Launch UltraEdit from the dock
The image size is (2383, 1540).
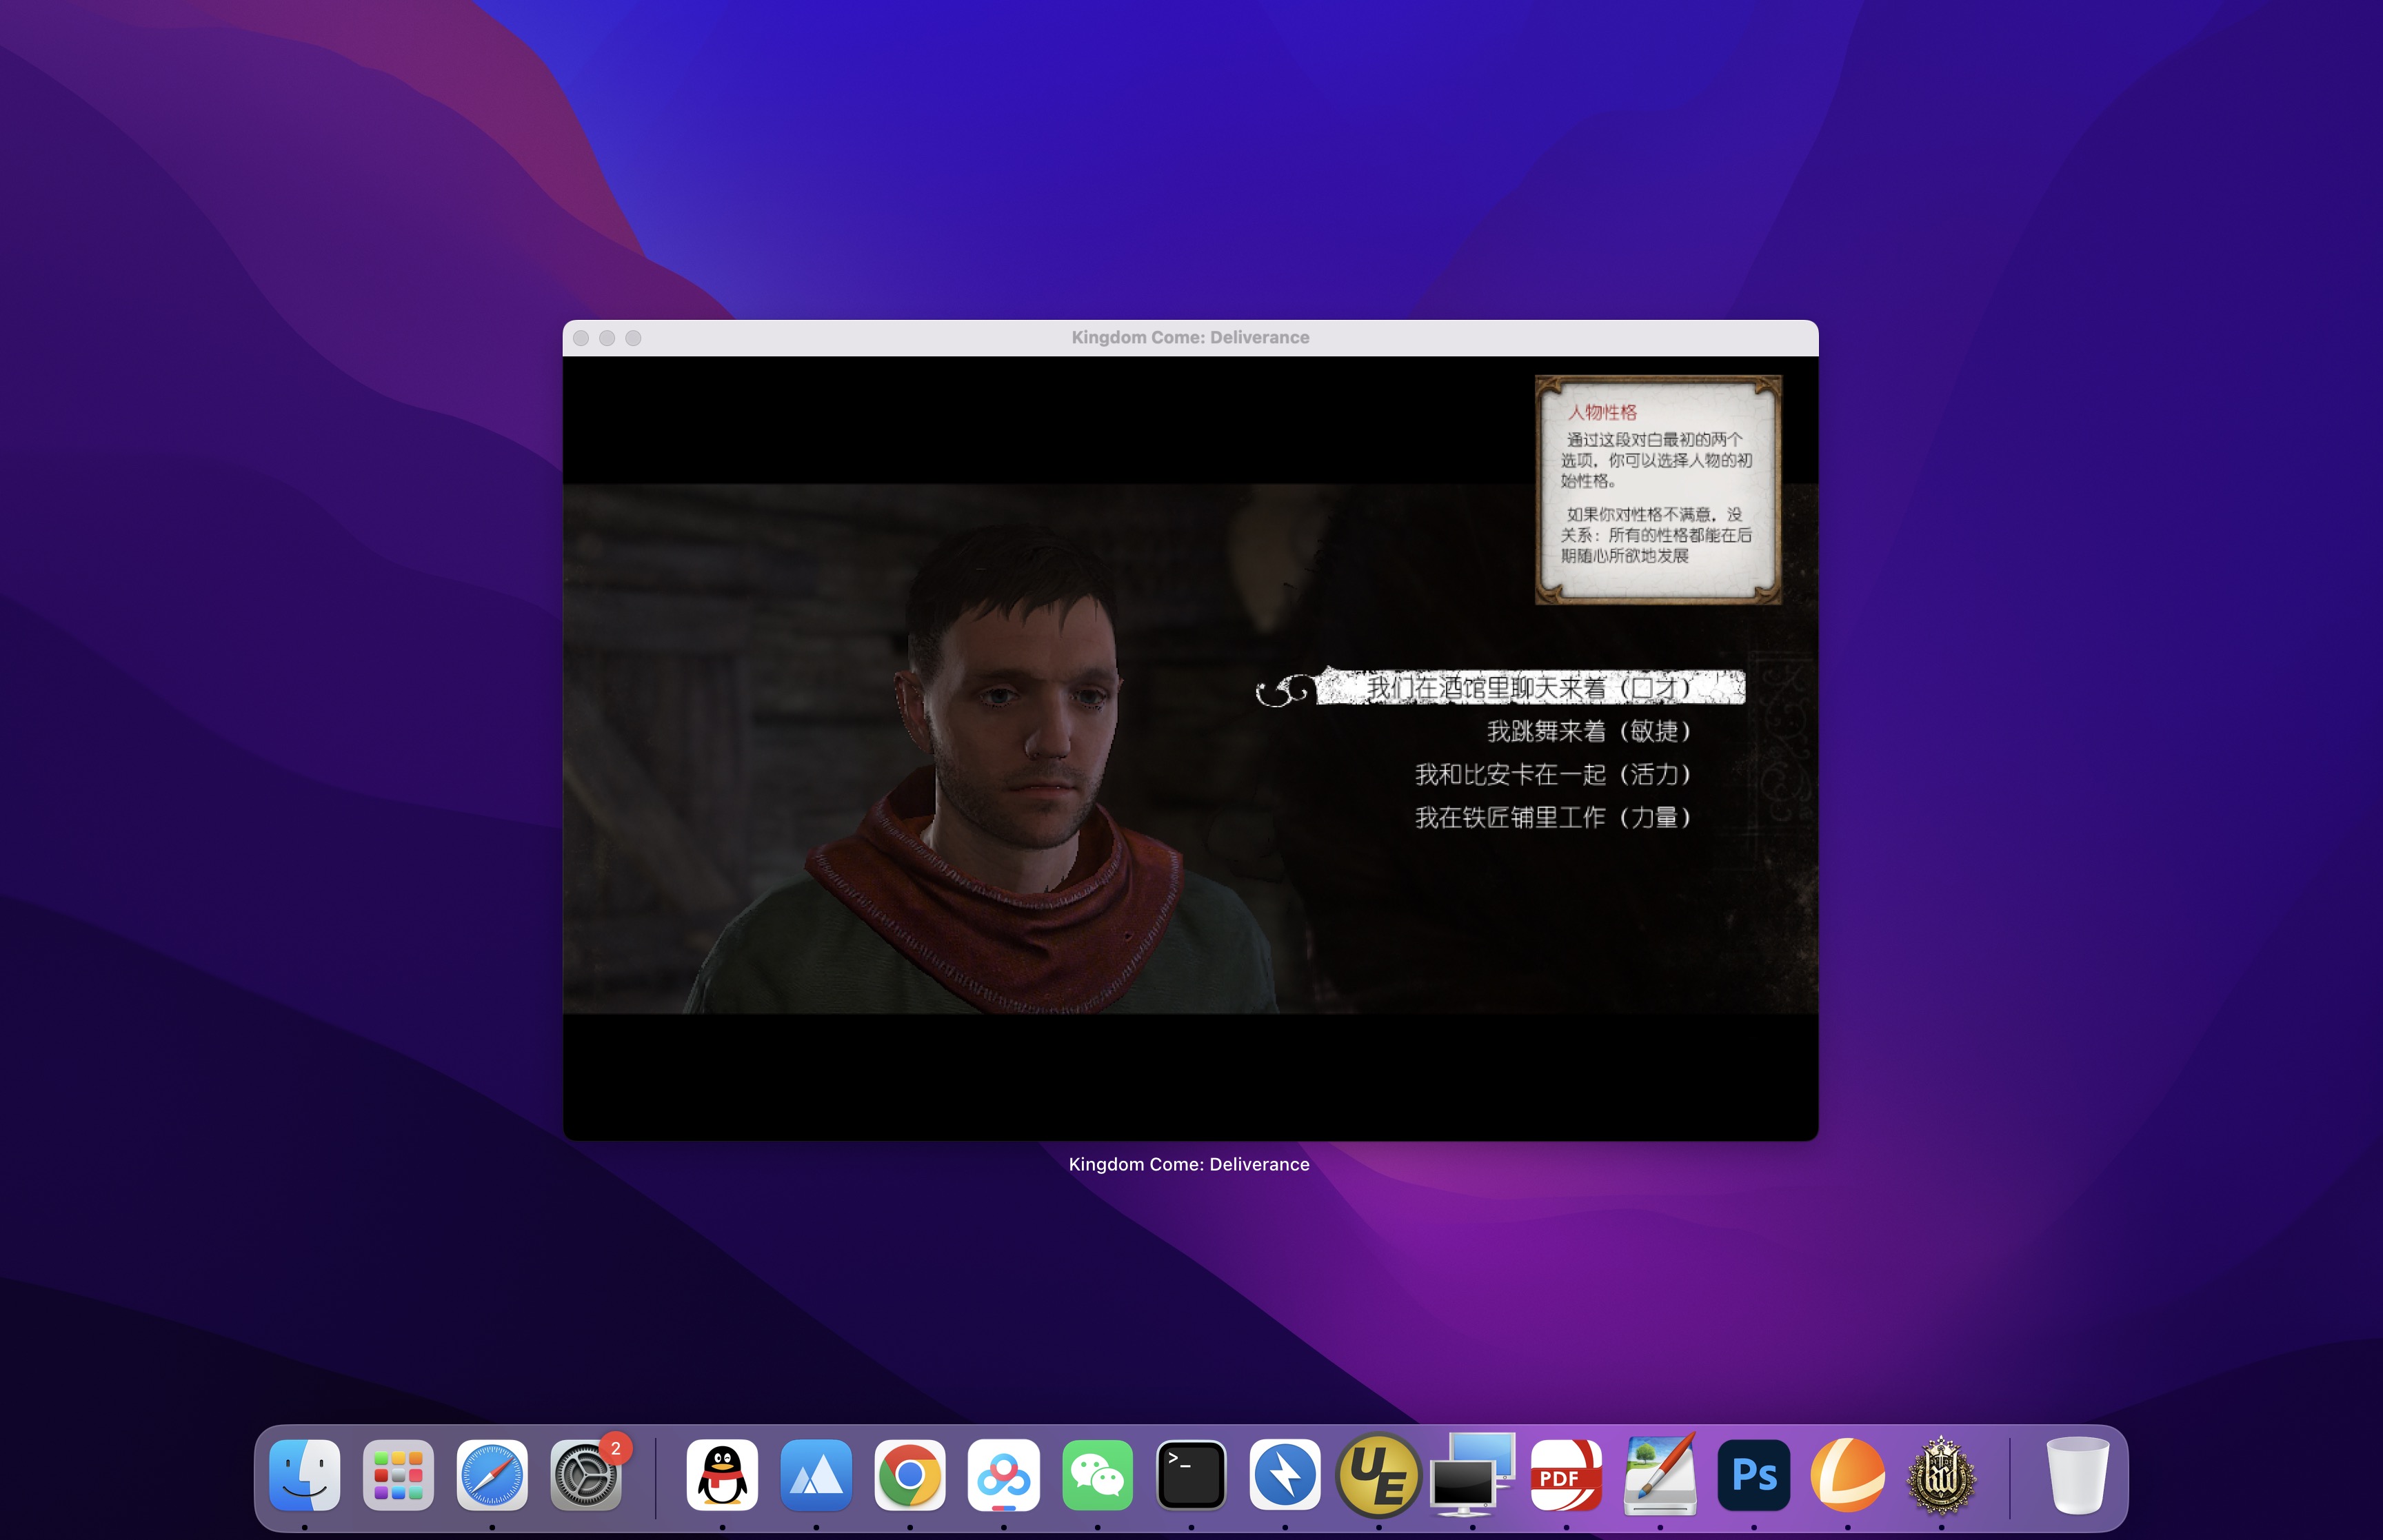tap(1379, 1475)
